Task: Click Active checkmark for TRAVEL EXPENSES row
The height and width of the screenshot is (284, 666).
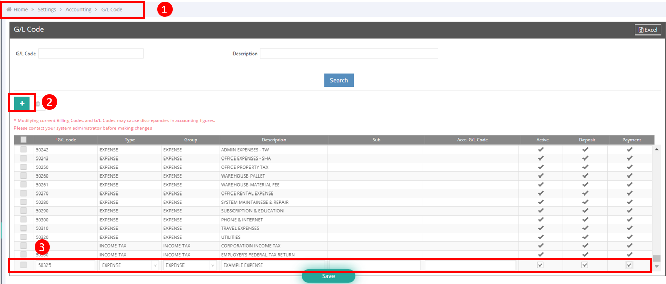Action: pos(541,228)
